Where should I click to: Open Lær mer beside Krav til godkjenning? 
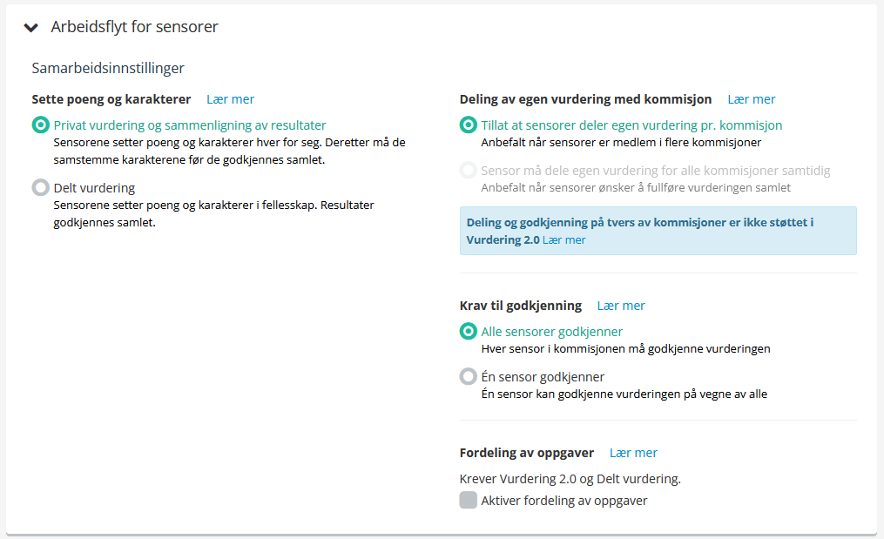click(x=621, y=306)
